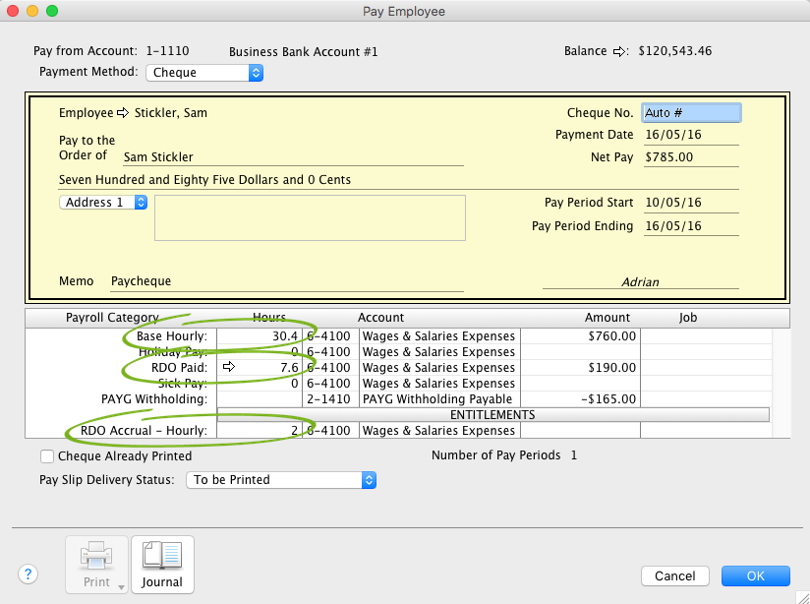
Task: Expand the Address 1 dropdown
Action: (103, 203)
